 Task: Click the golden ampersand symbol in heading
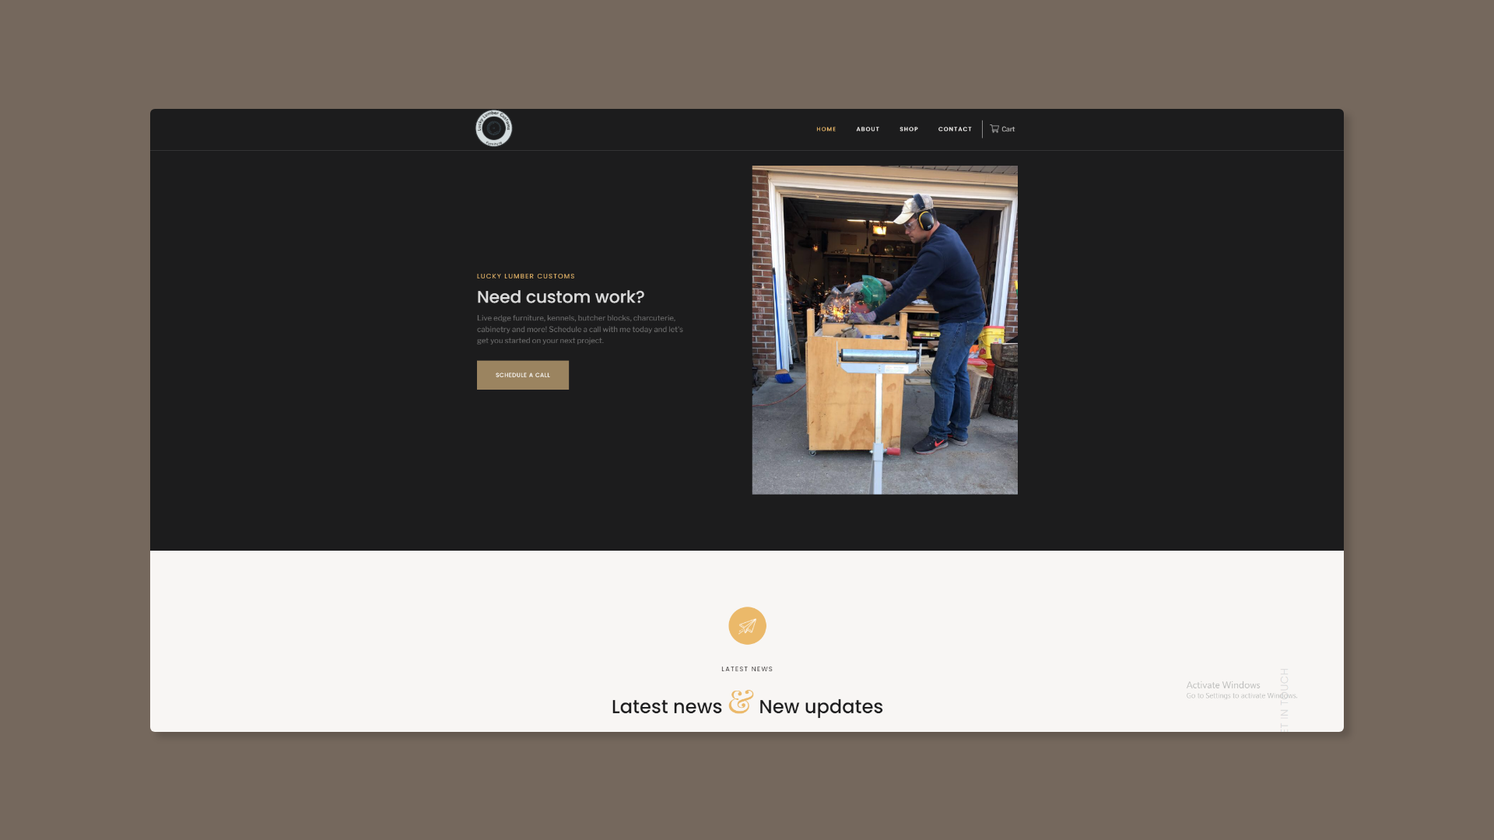coord(741,702)
